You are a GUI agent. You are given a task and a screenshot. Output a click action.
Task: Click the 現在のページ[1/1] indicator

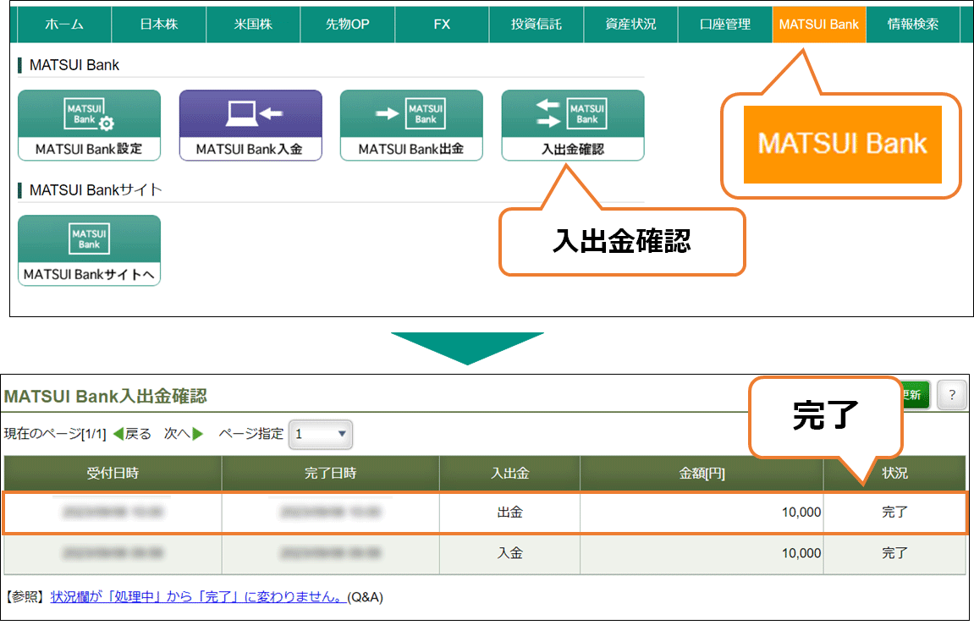click(x=55, y=434)
